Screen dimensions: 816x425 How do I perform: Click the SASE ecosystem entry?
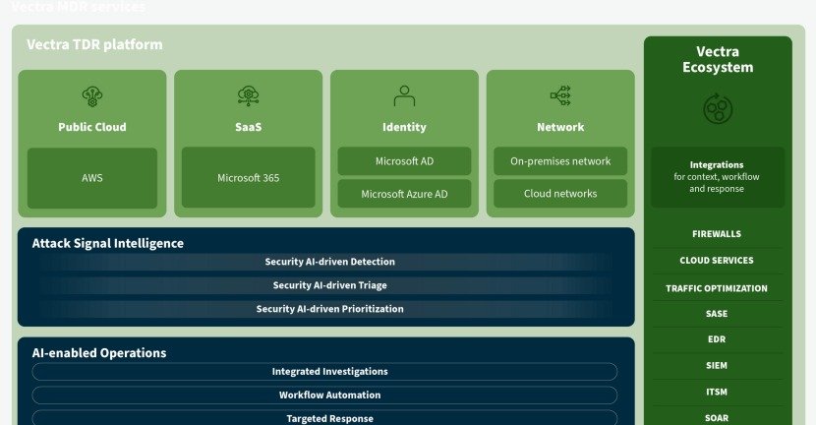pos(717,314)
